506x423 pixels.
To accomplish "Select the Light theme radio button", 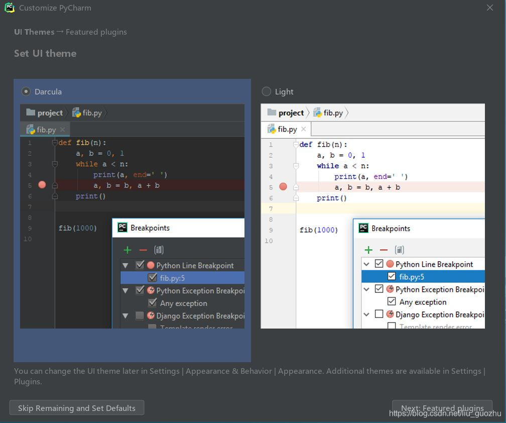I will (x=266, y=92).
